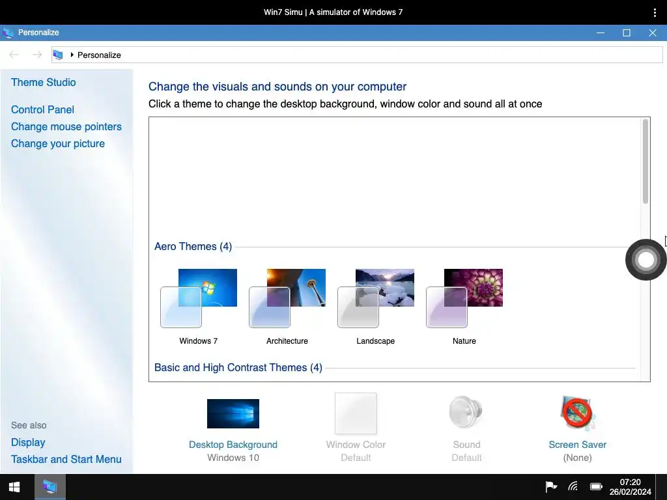Click the Aero Themes (4) header
This screenshot has height=500, width=667.
click(x=193, y=247)
